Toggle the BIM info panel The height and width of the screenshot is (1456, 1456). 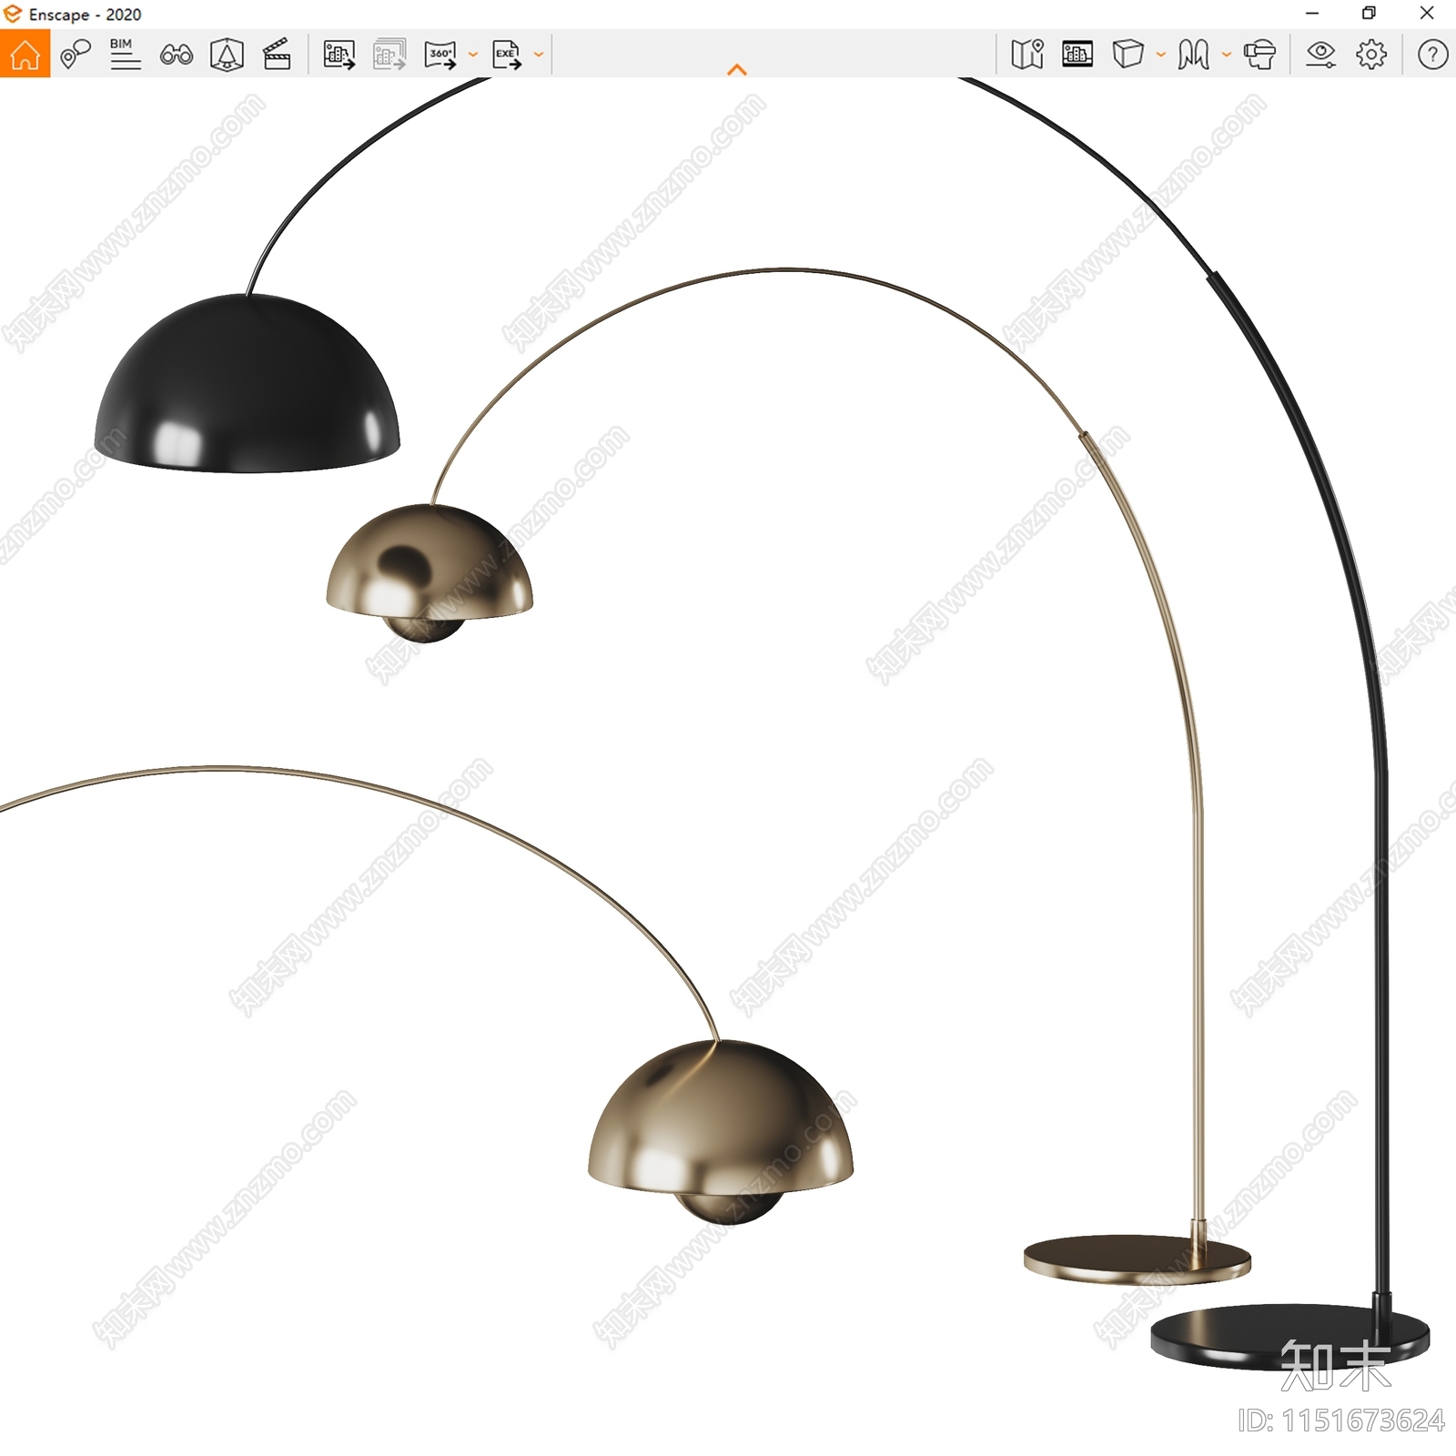[x=125, y=54]
